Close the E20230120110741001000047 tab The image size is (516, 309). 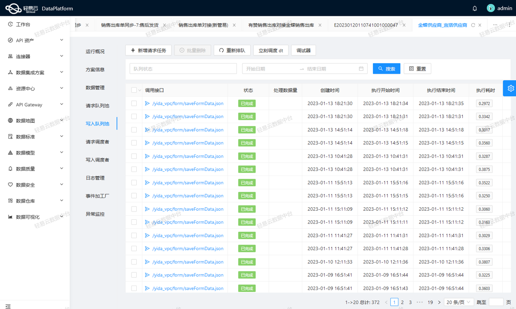[404, 25]
